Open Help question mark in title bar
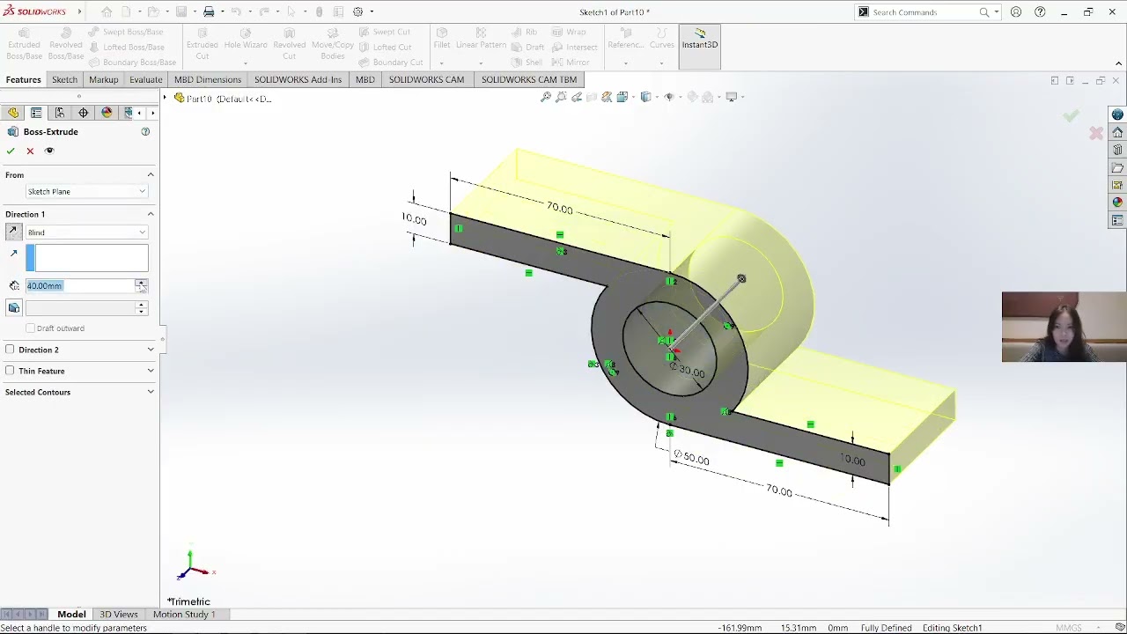Screen dimensions: 1127x634 click(1040, 11)
